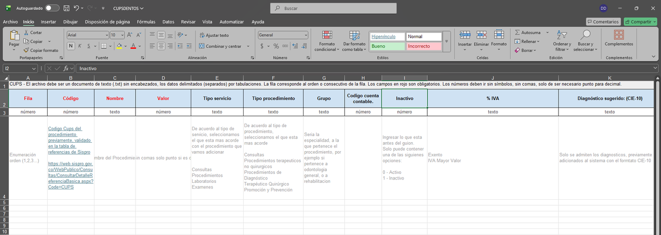Viewport: 661px width, 235px height.
Task: Open the sispro.gov.co hyperlink in cell B4
Action: click(71, 175)
